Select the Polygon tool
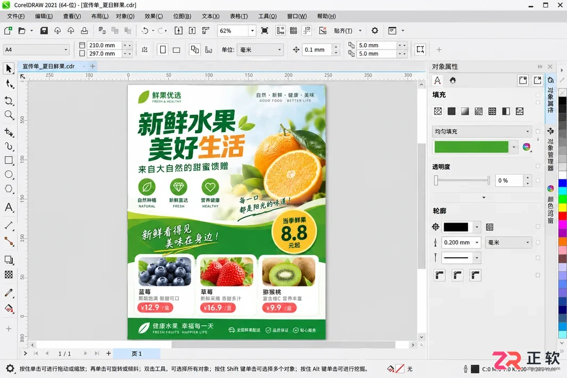This screenshot has width=567, height=378. click(9, 189)
